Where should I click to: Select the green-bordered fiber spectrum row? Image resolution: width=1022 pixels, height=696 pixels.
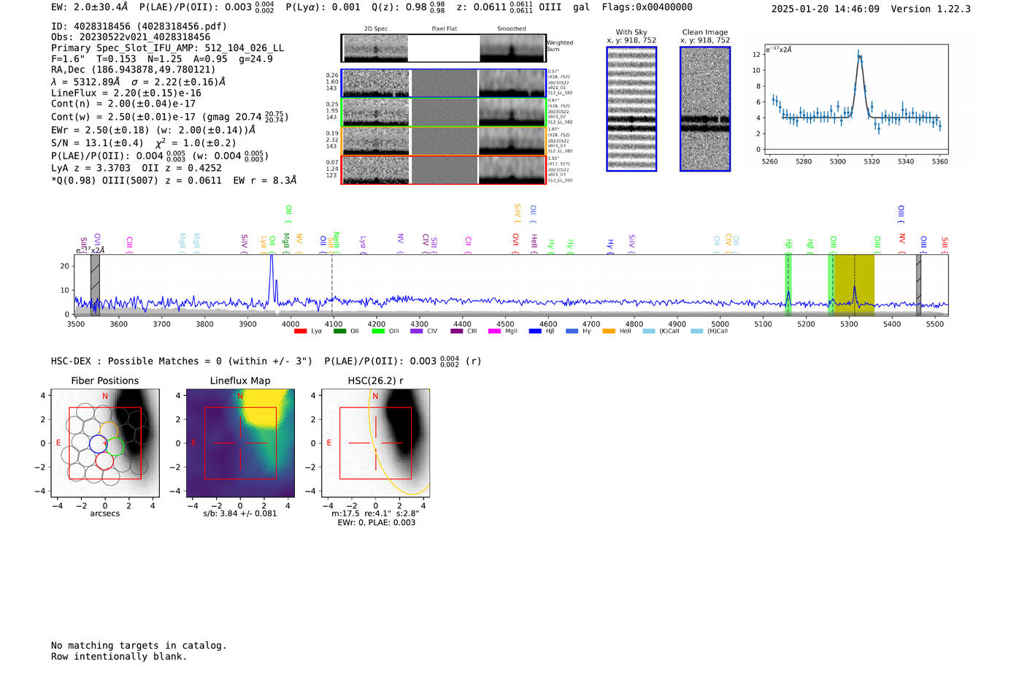coord(443,112)
